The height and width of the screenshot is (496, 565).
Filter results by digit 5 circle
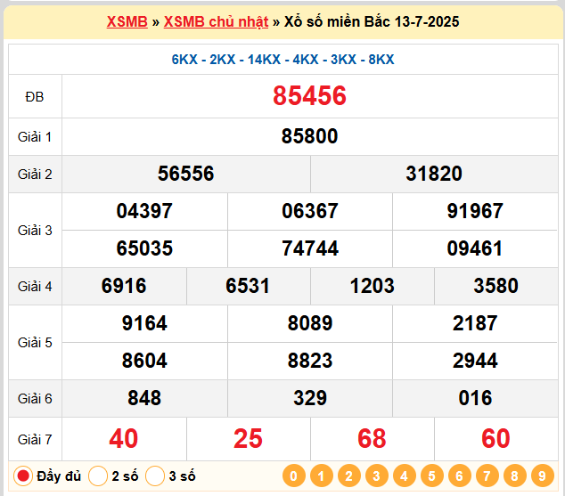pyautogui.click(x=431, y=476)
